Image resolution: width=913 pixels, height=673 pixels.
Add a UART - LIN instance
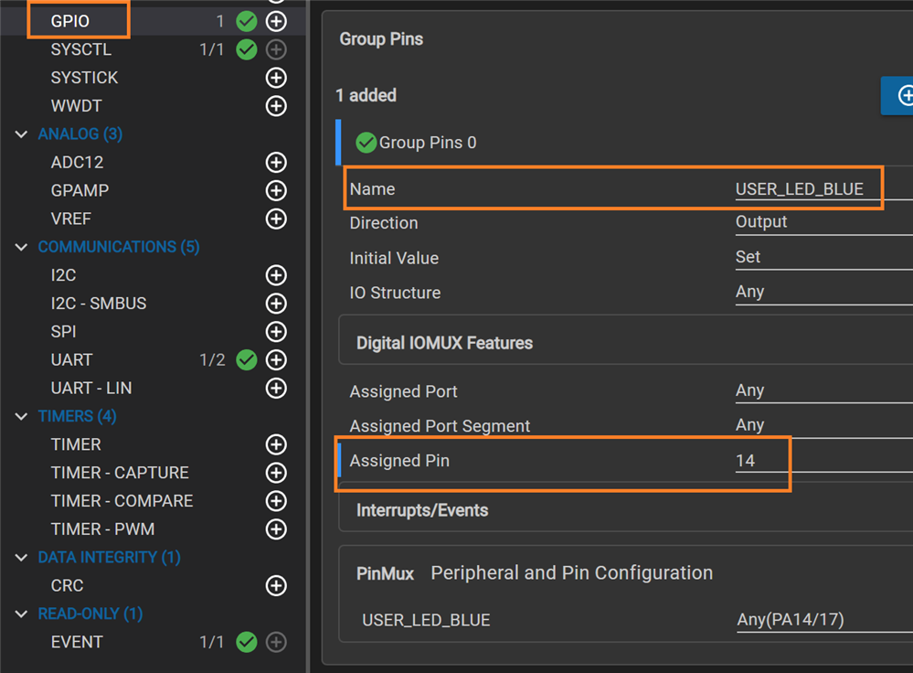[276, 388]
